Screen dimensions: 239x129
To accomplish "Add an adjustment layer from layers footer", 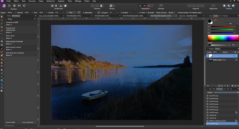I will (x=222, y=86).
